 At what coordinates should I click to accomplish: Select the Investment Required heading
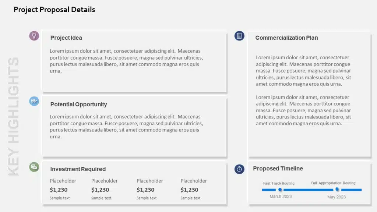78,169
